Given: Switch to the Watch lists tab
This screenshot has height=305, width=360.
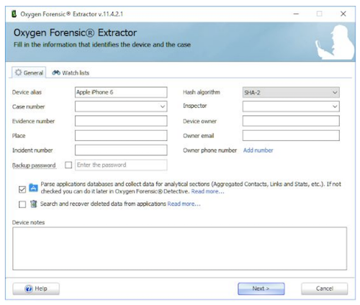Looking at the screenshot, I should [x=71, y=73].
